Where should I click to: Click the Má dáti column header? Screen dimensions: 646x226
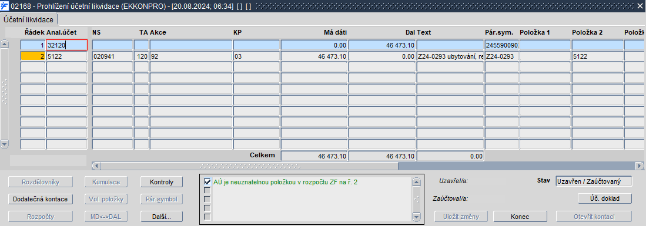tap(335, 32)
